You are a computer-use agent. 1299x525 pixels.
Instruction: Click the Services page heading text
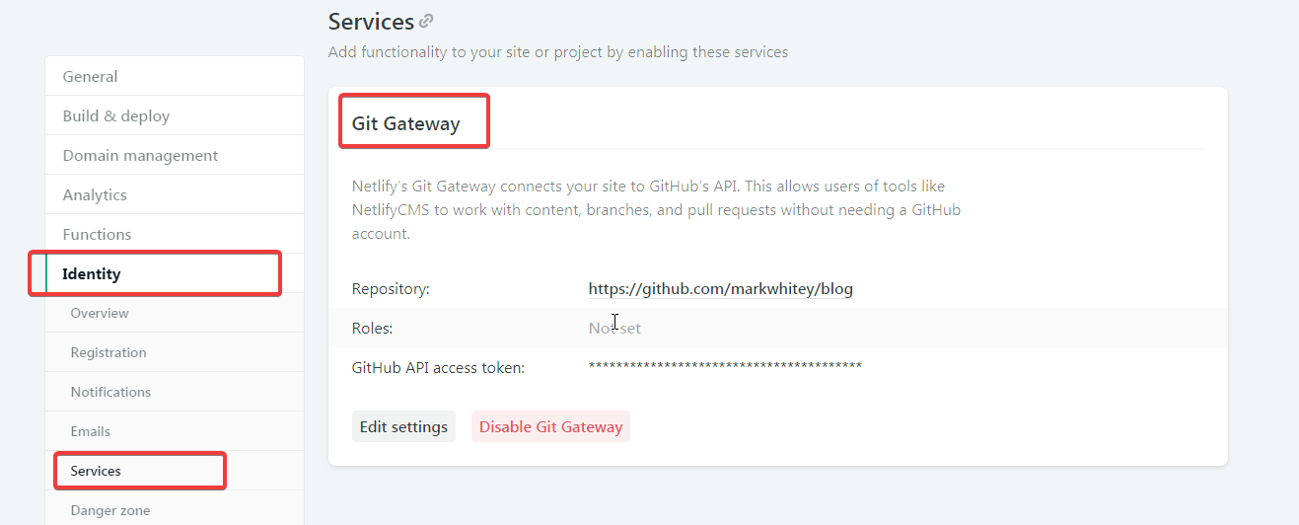[371, 21]
